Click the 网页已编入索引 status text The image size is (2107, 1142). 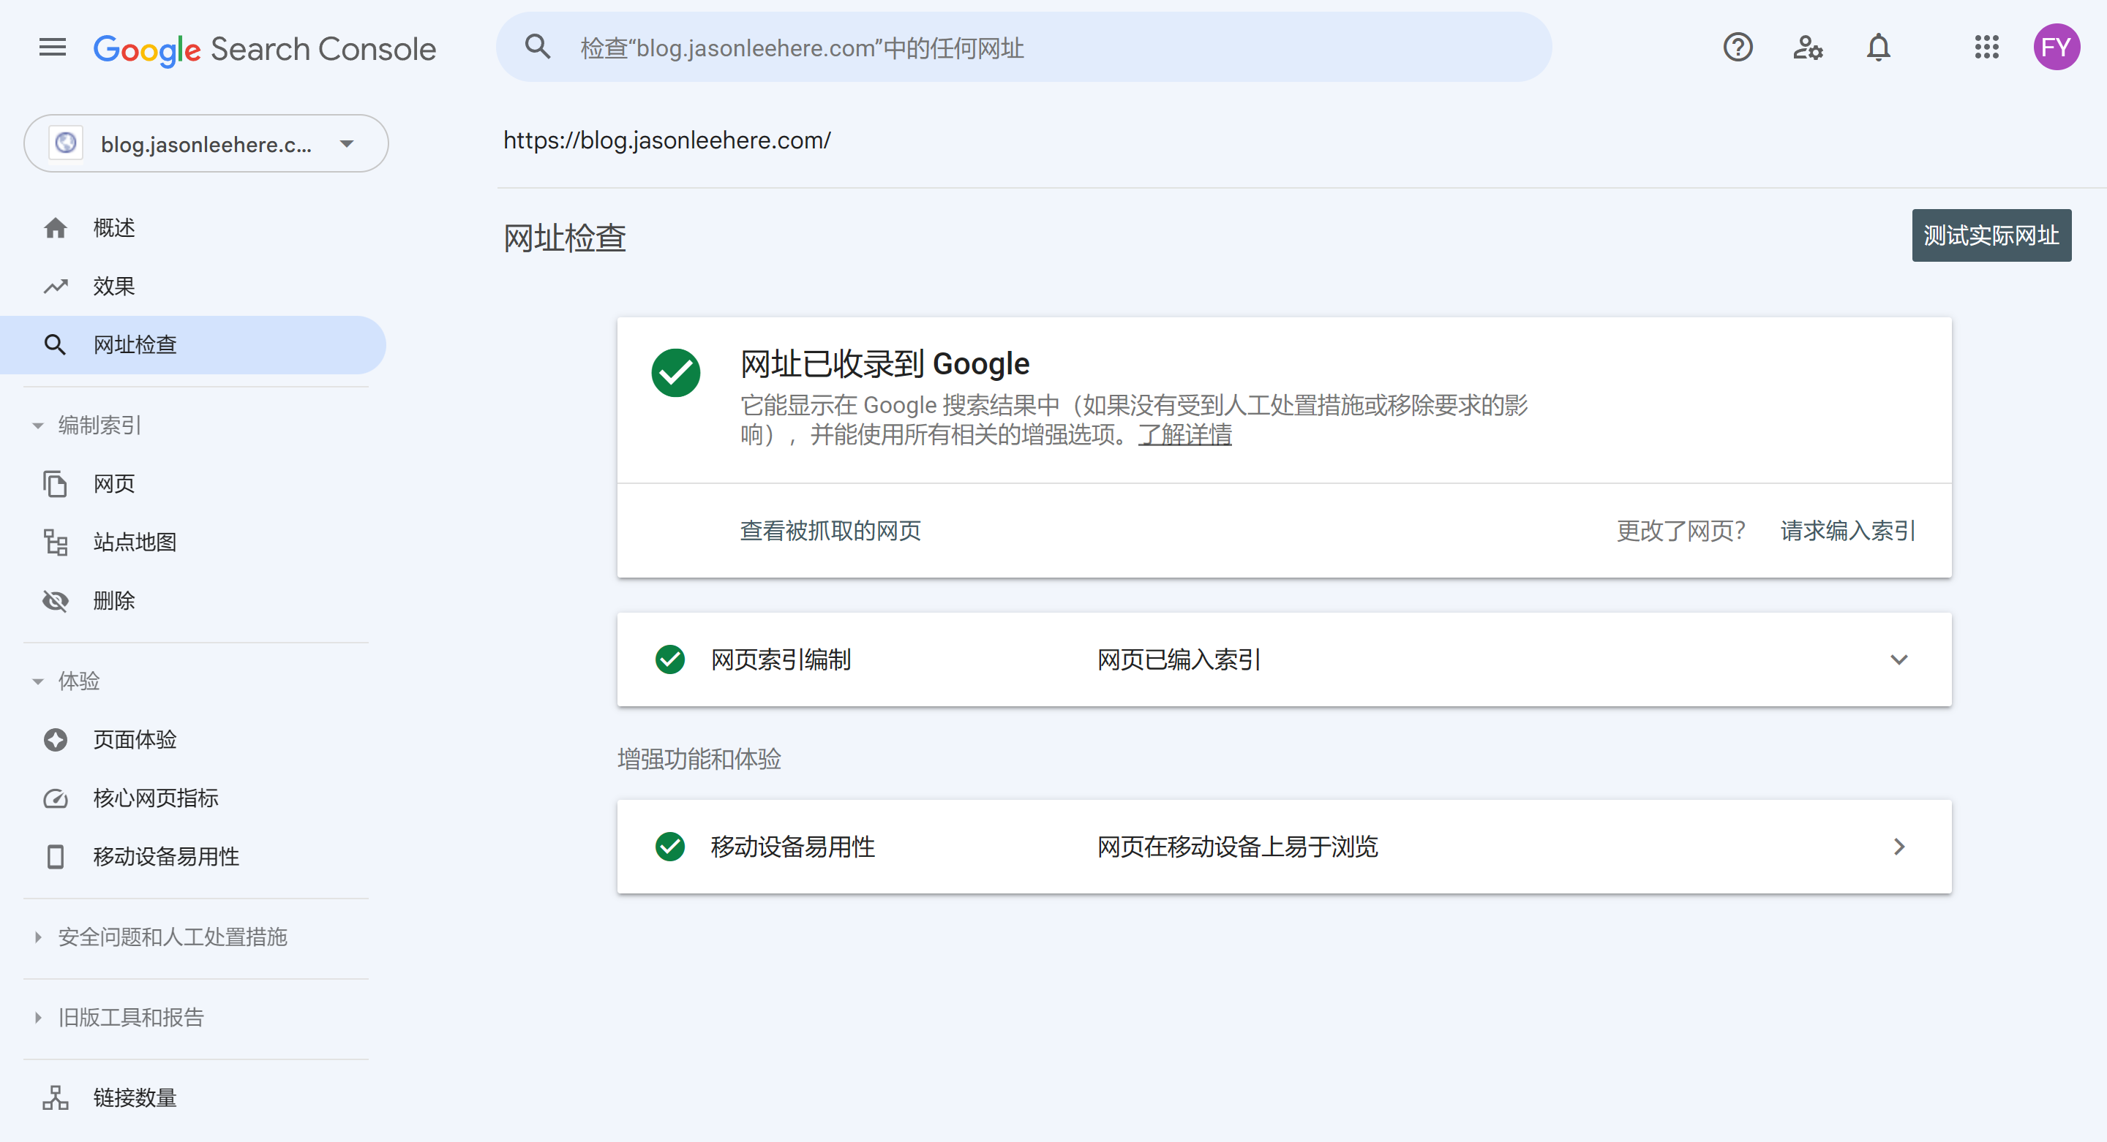1179,659
